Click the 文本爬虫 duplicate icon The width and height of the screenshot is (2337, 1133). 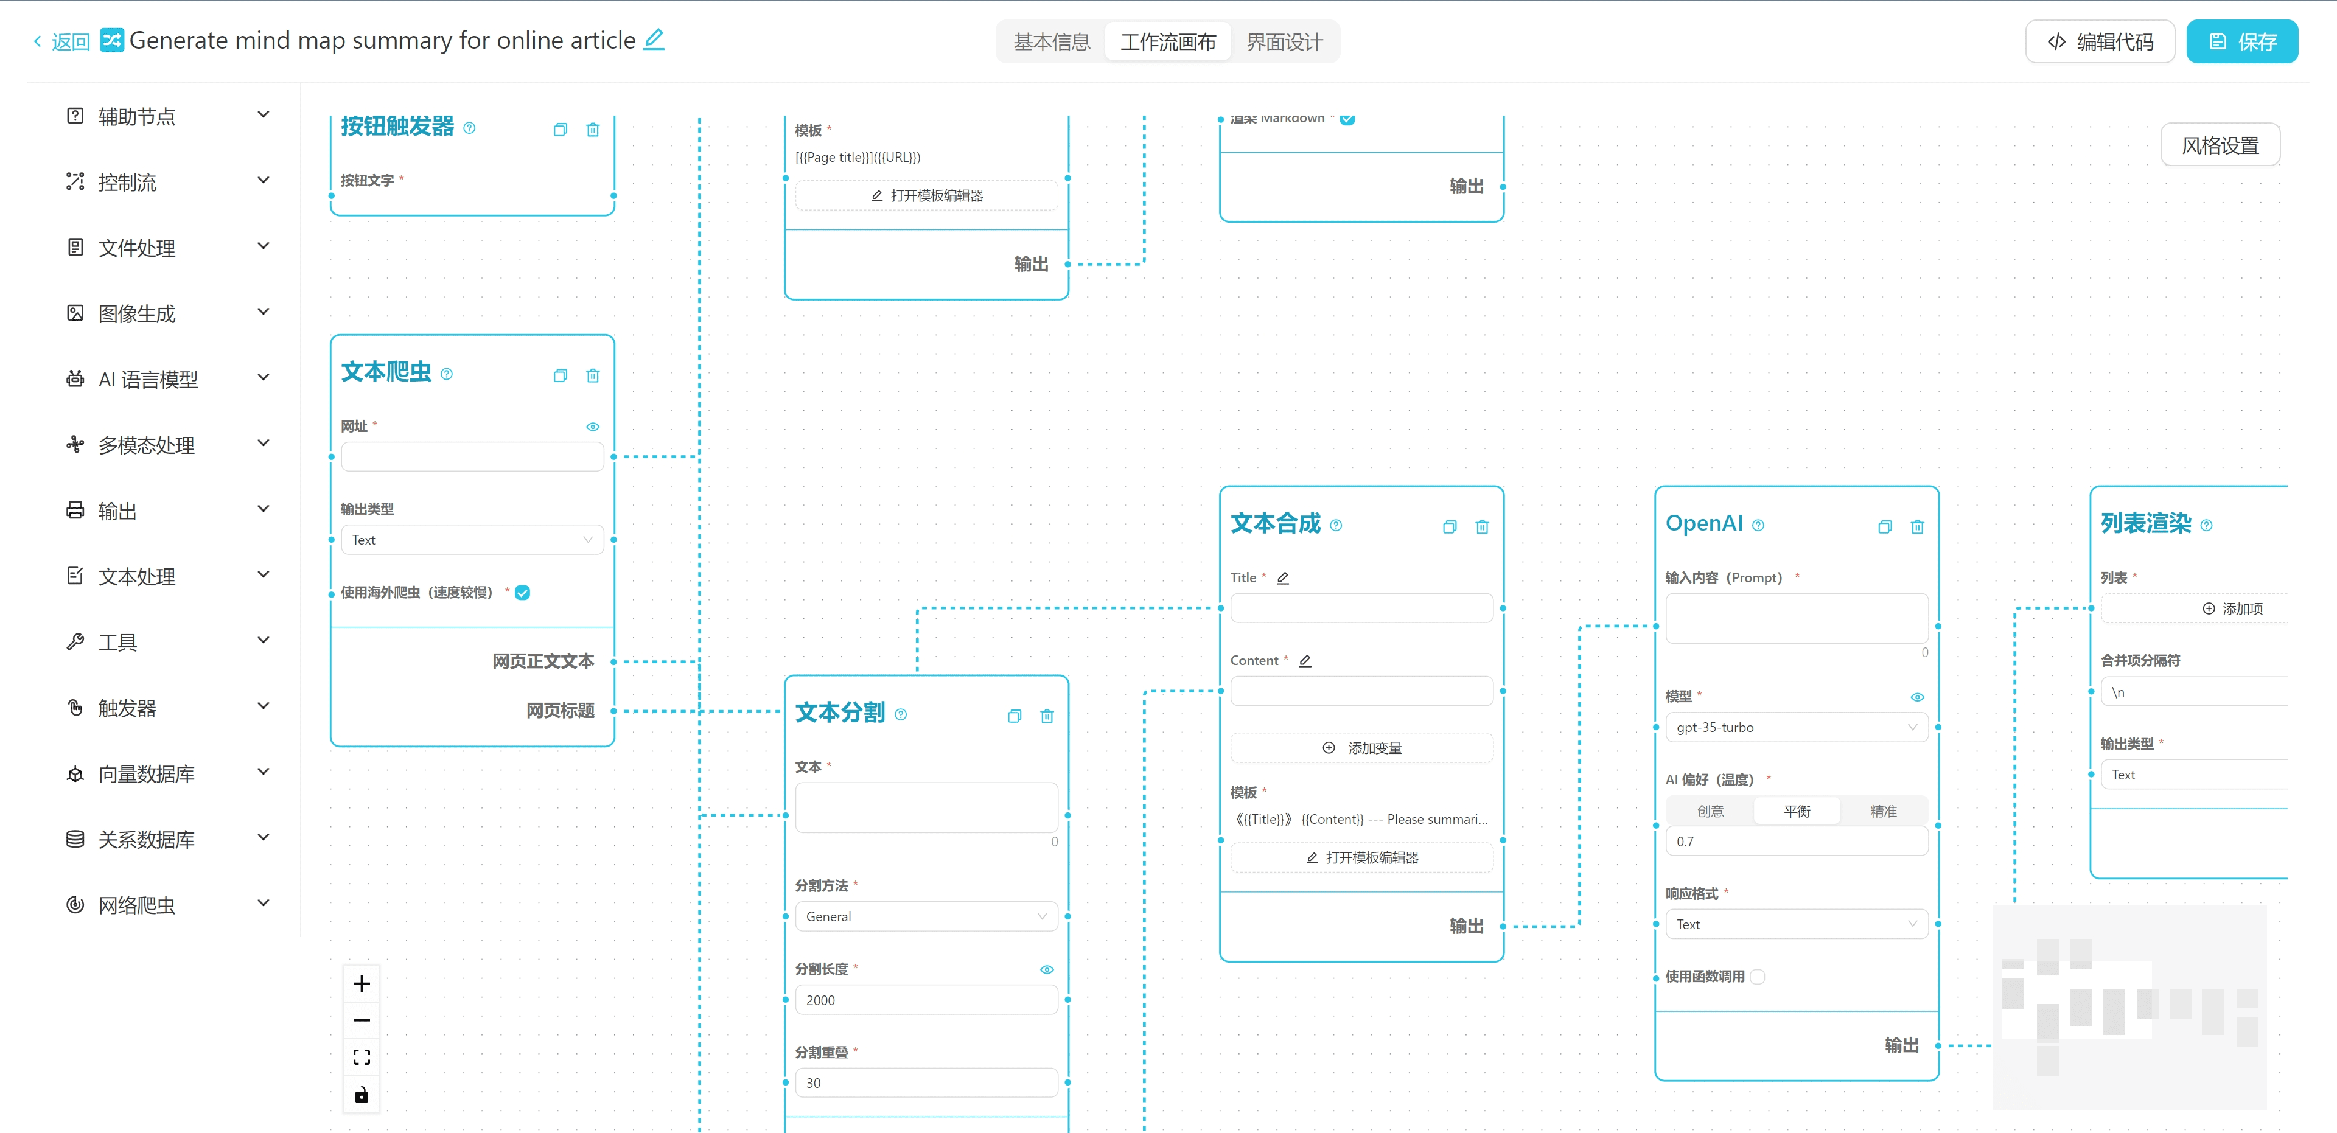click(x=561, y=375)
